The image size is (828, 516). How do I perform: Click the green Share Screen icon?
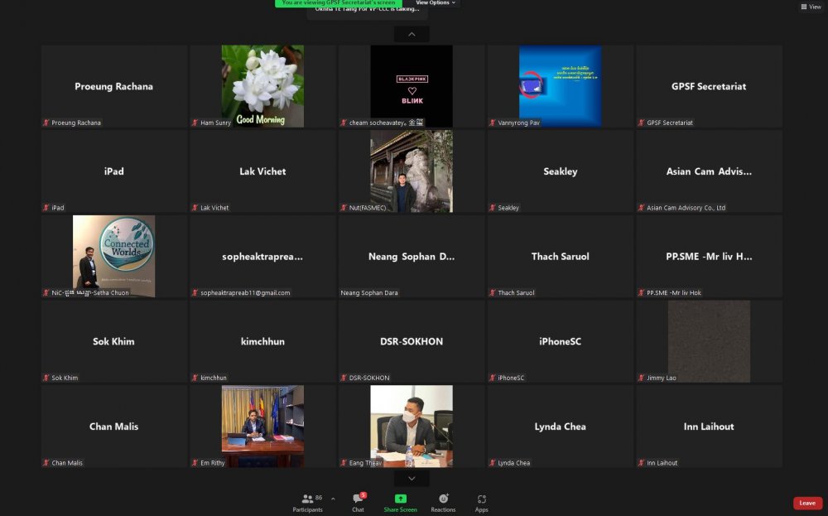click(x=401, y=499)
